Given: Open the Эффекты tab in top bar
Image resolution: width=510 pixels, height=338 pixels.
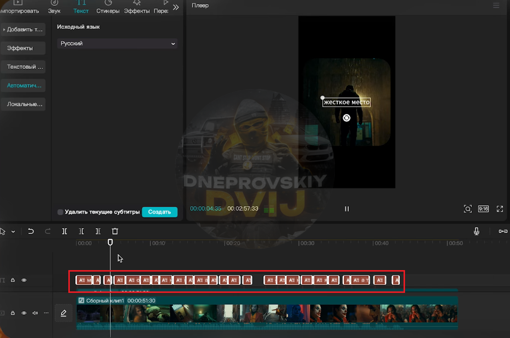Looking at the screenshot, I should (137, 7).
